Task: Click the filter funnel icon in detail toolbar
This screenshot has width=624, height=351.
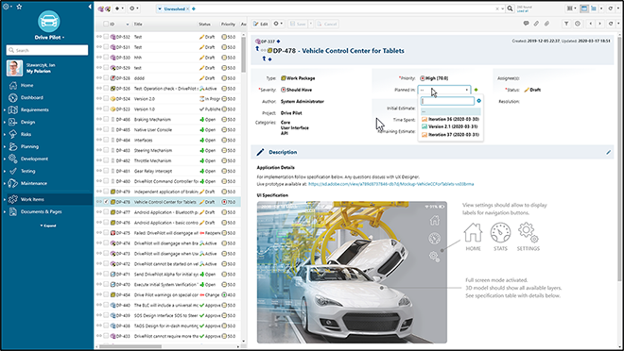Action: click(x=566, y=24)
